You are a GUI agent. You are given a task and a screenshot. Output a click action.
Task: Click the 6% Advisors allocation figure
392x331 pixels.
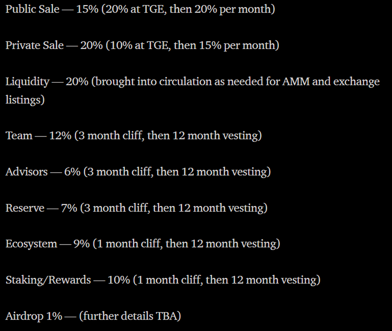pos(72,172)
